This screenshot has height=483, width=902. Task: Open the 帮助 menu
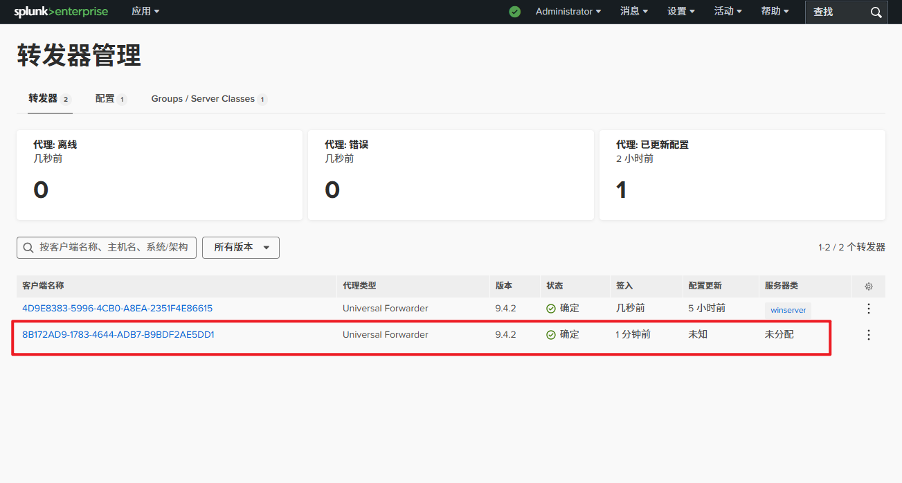pyautogui.click(x=773, y=11)
